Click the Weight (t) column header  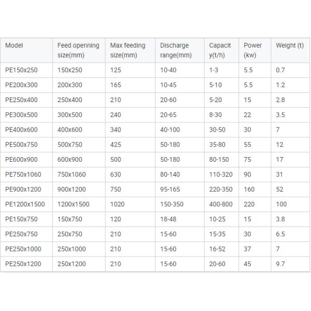pyautogui.click(x=289, y=46)
